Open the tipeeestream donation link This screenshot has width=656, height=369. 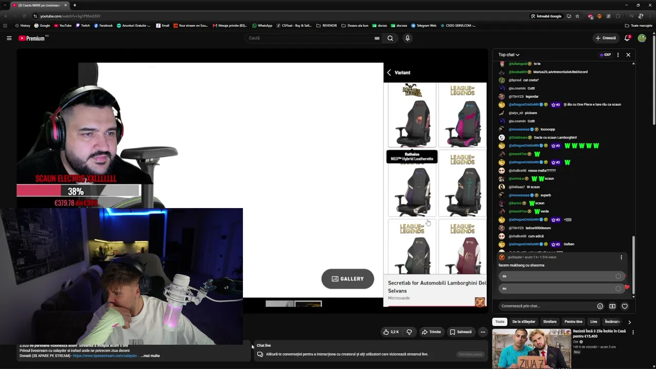tap(105, 356)
